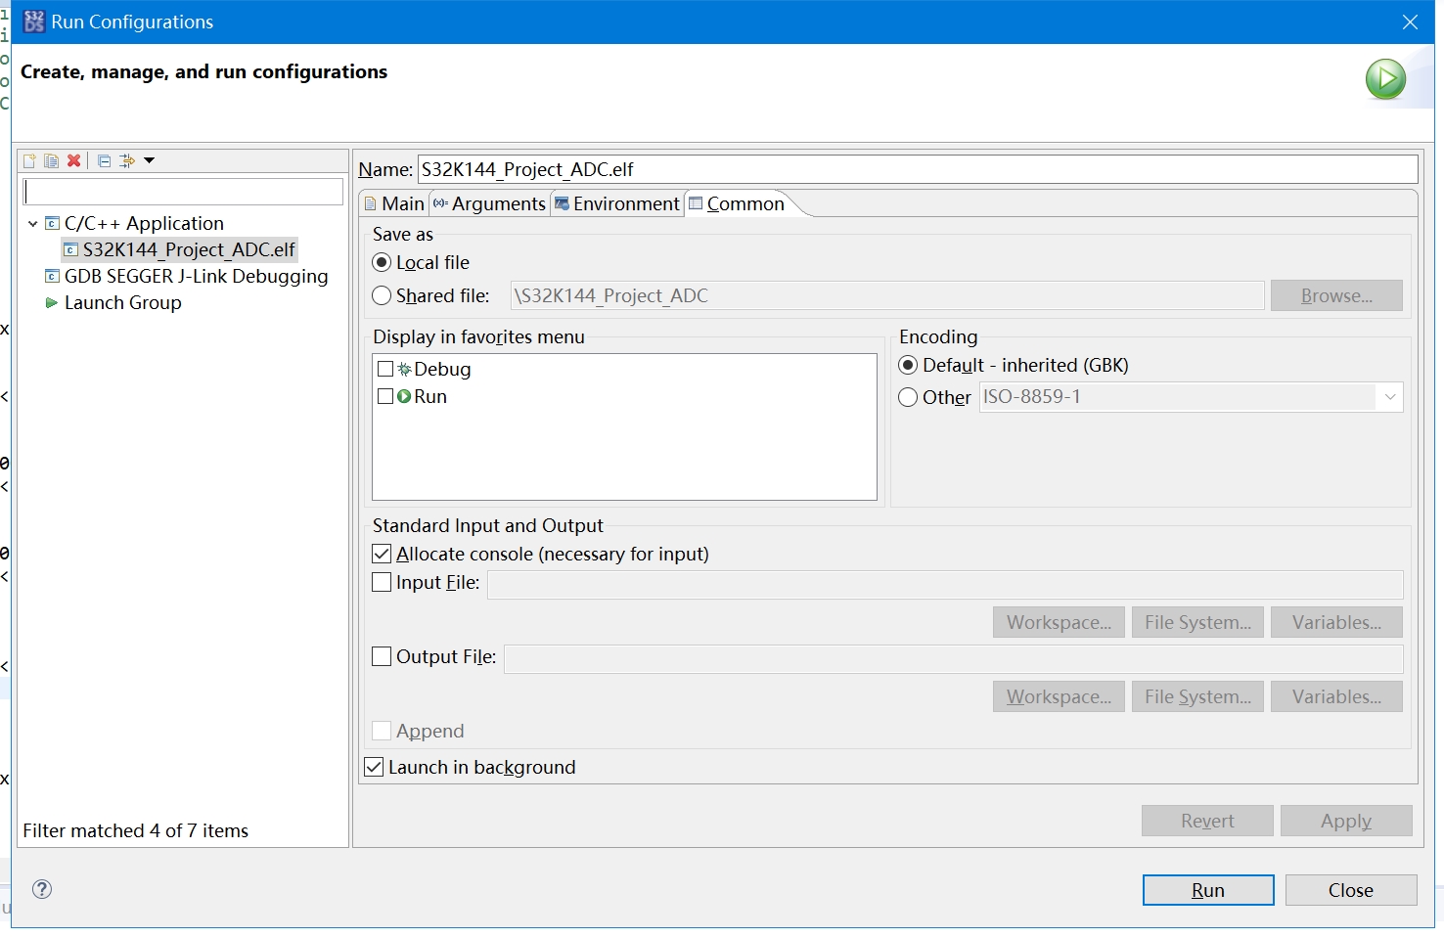
Task: Switch to the Main tab
Action: point(394,204)
